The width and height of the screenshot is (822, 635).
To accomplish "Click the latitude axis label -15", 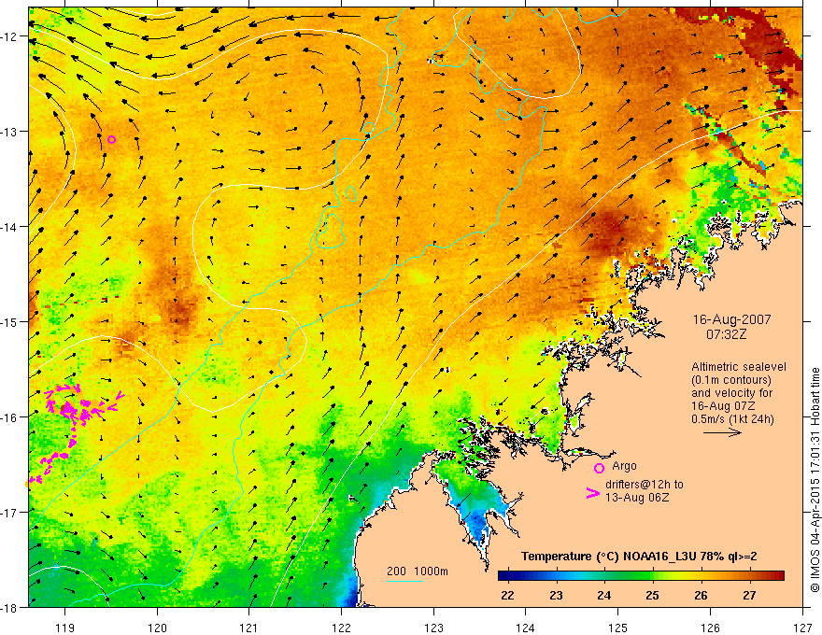I will tap(10, 322).
